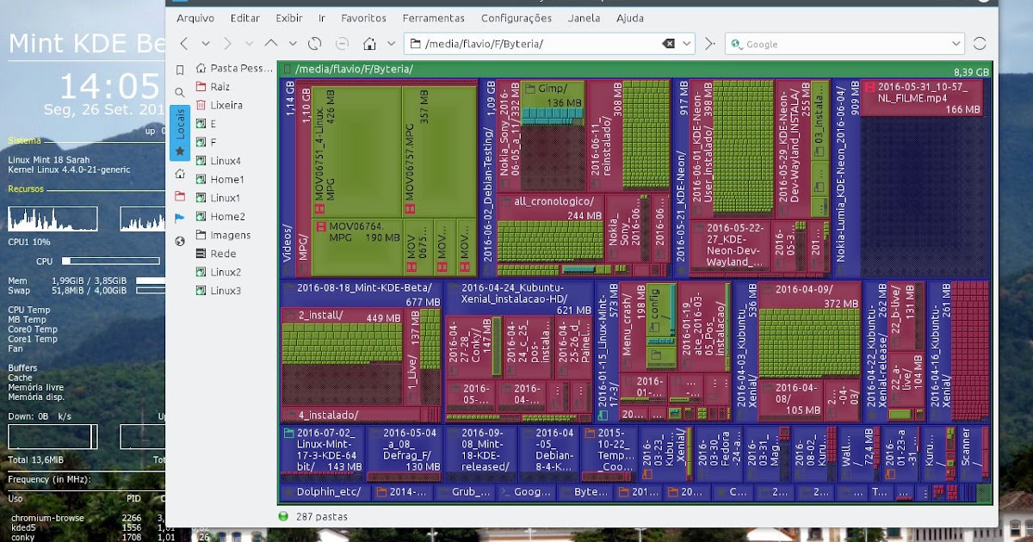
Task: Open the globe sidebar tab
Action: [x=180, y=241]
